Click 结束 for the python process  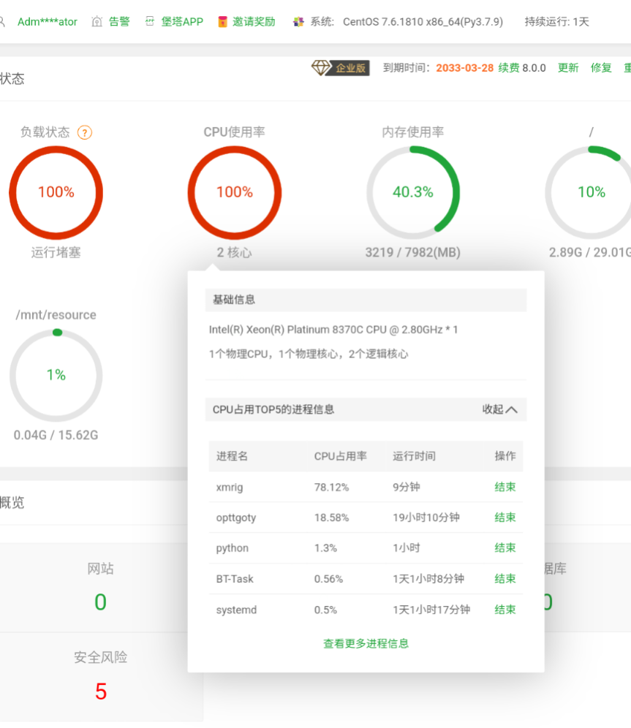tap(505, 548)
